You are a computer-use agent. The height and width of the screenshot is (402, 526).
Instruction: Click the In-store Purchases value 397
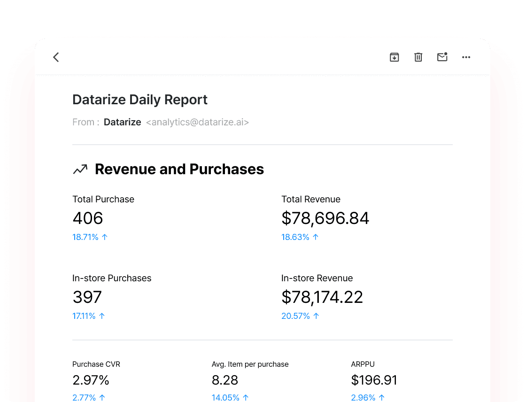tap(87, 297)
